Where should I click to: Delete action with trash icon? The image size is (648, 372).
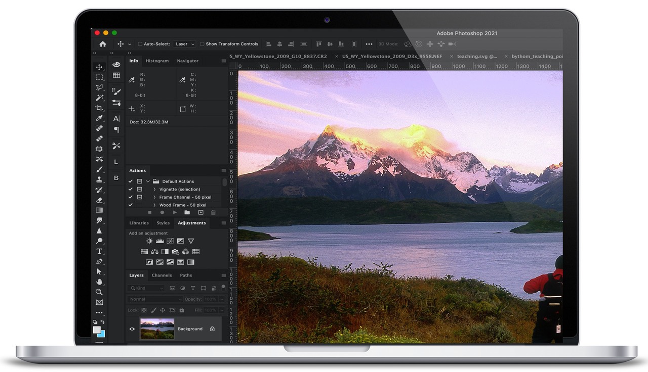pyautogui.click(x=213, y=213)
